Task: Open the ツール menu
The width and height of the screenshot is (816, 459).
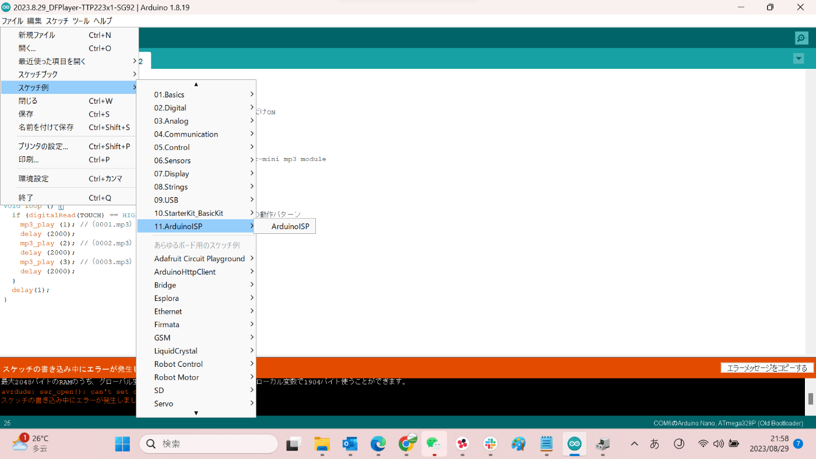Action: pyautogui.click(x=81, y=21)
